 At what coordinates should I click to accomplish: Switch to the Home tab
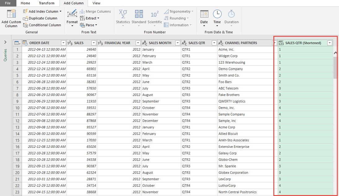coord(25,3)
